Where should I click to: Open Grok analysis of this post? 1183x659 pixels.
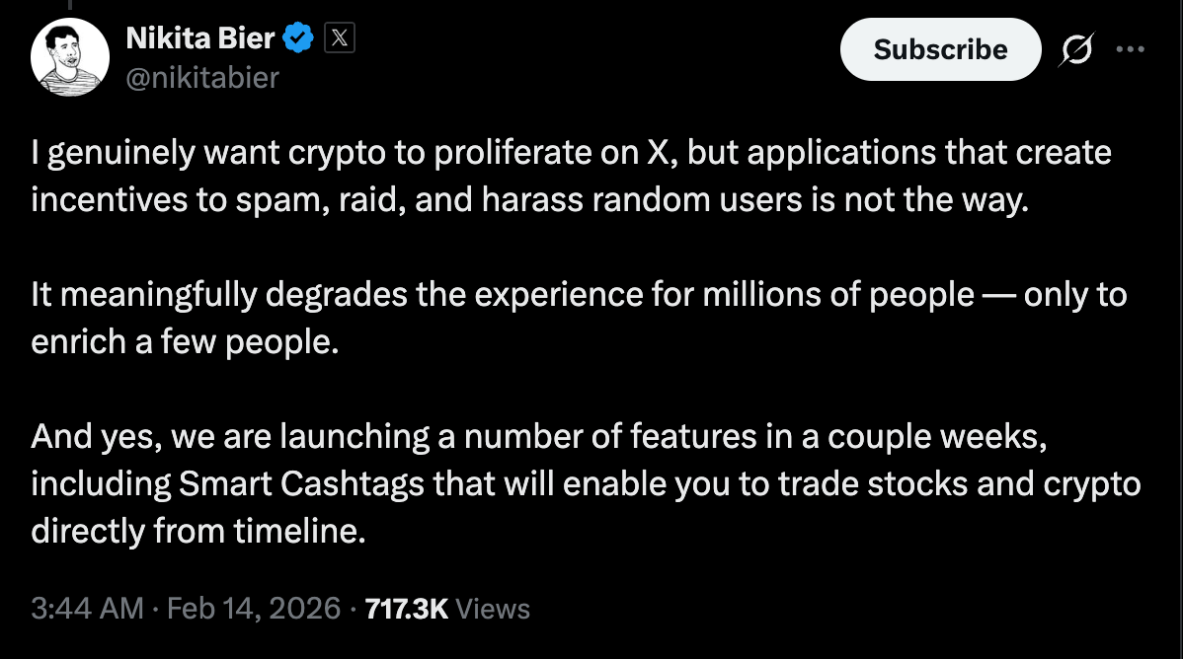coord(1077,49)
